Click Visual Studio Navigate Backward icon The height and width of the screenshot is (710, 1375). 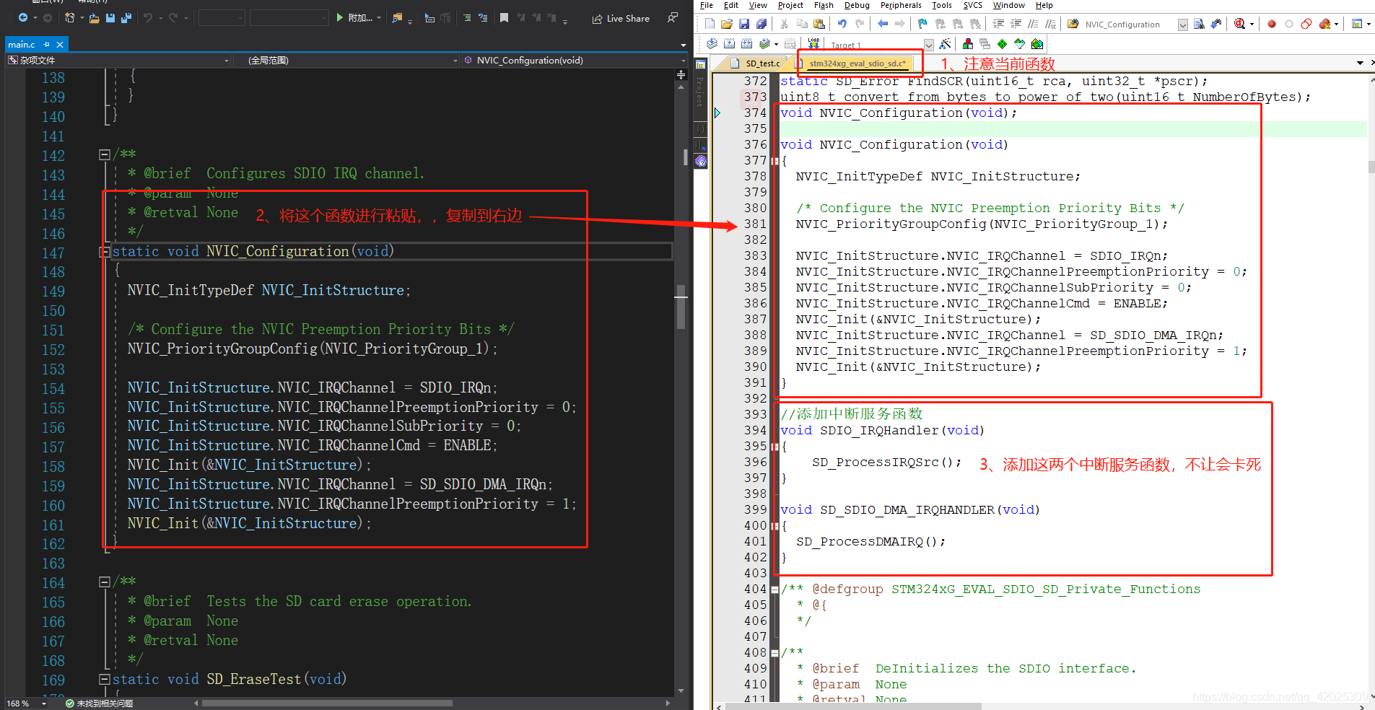point(23,18)
